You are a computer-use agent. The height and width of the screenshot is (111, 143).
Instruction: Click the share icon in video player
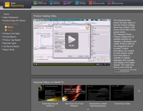tap(105, 64)
